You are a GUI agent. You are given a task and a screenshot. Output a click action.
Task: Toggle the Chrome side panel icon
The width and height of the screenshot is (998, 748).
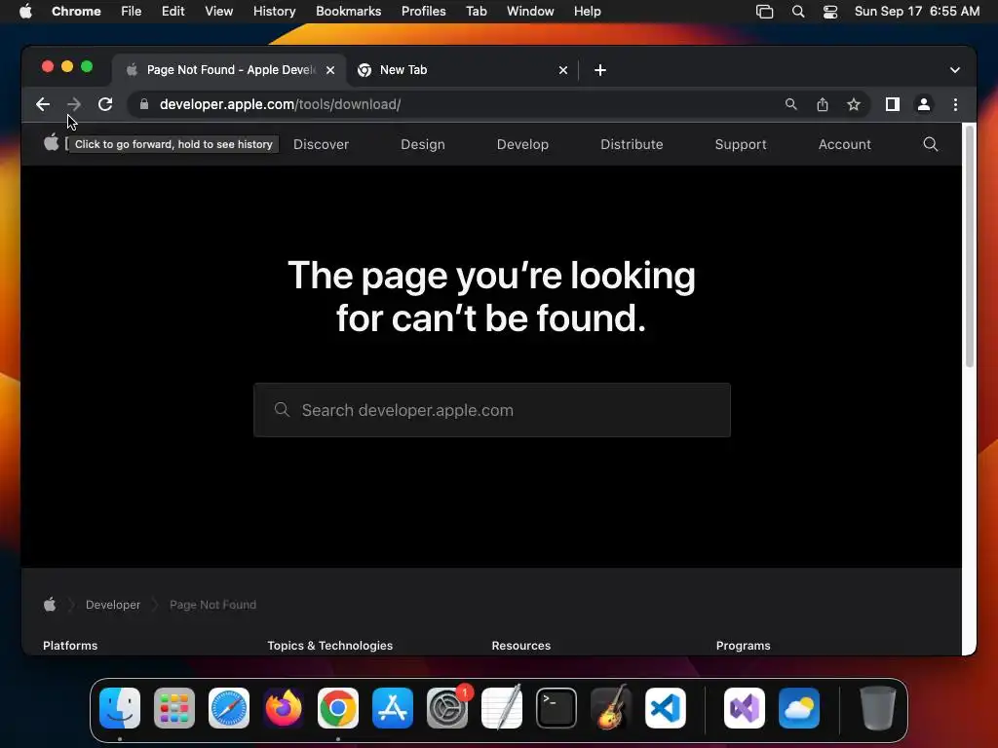(x=893, y=104)
